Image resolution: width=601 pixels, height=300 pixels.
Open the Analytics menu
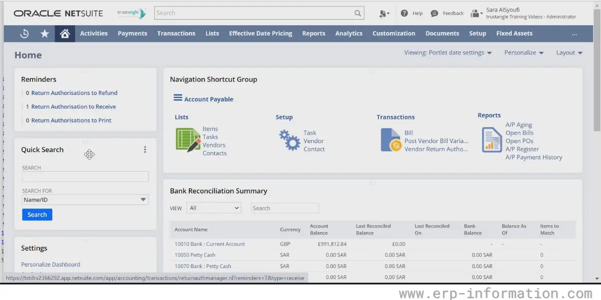pyautogui.click(x=349, y=33)
